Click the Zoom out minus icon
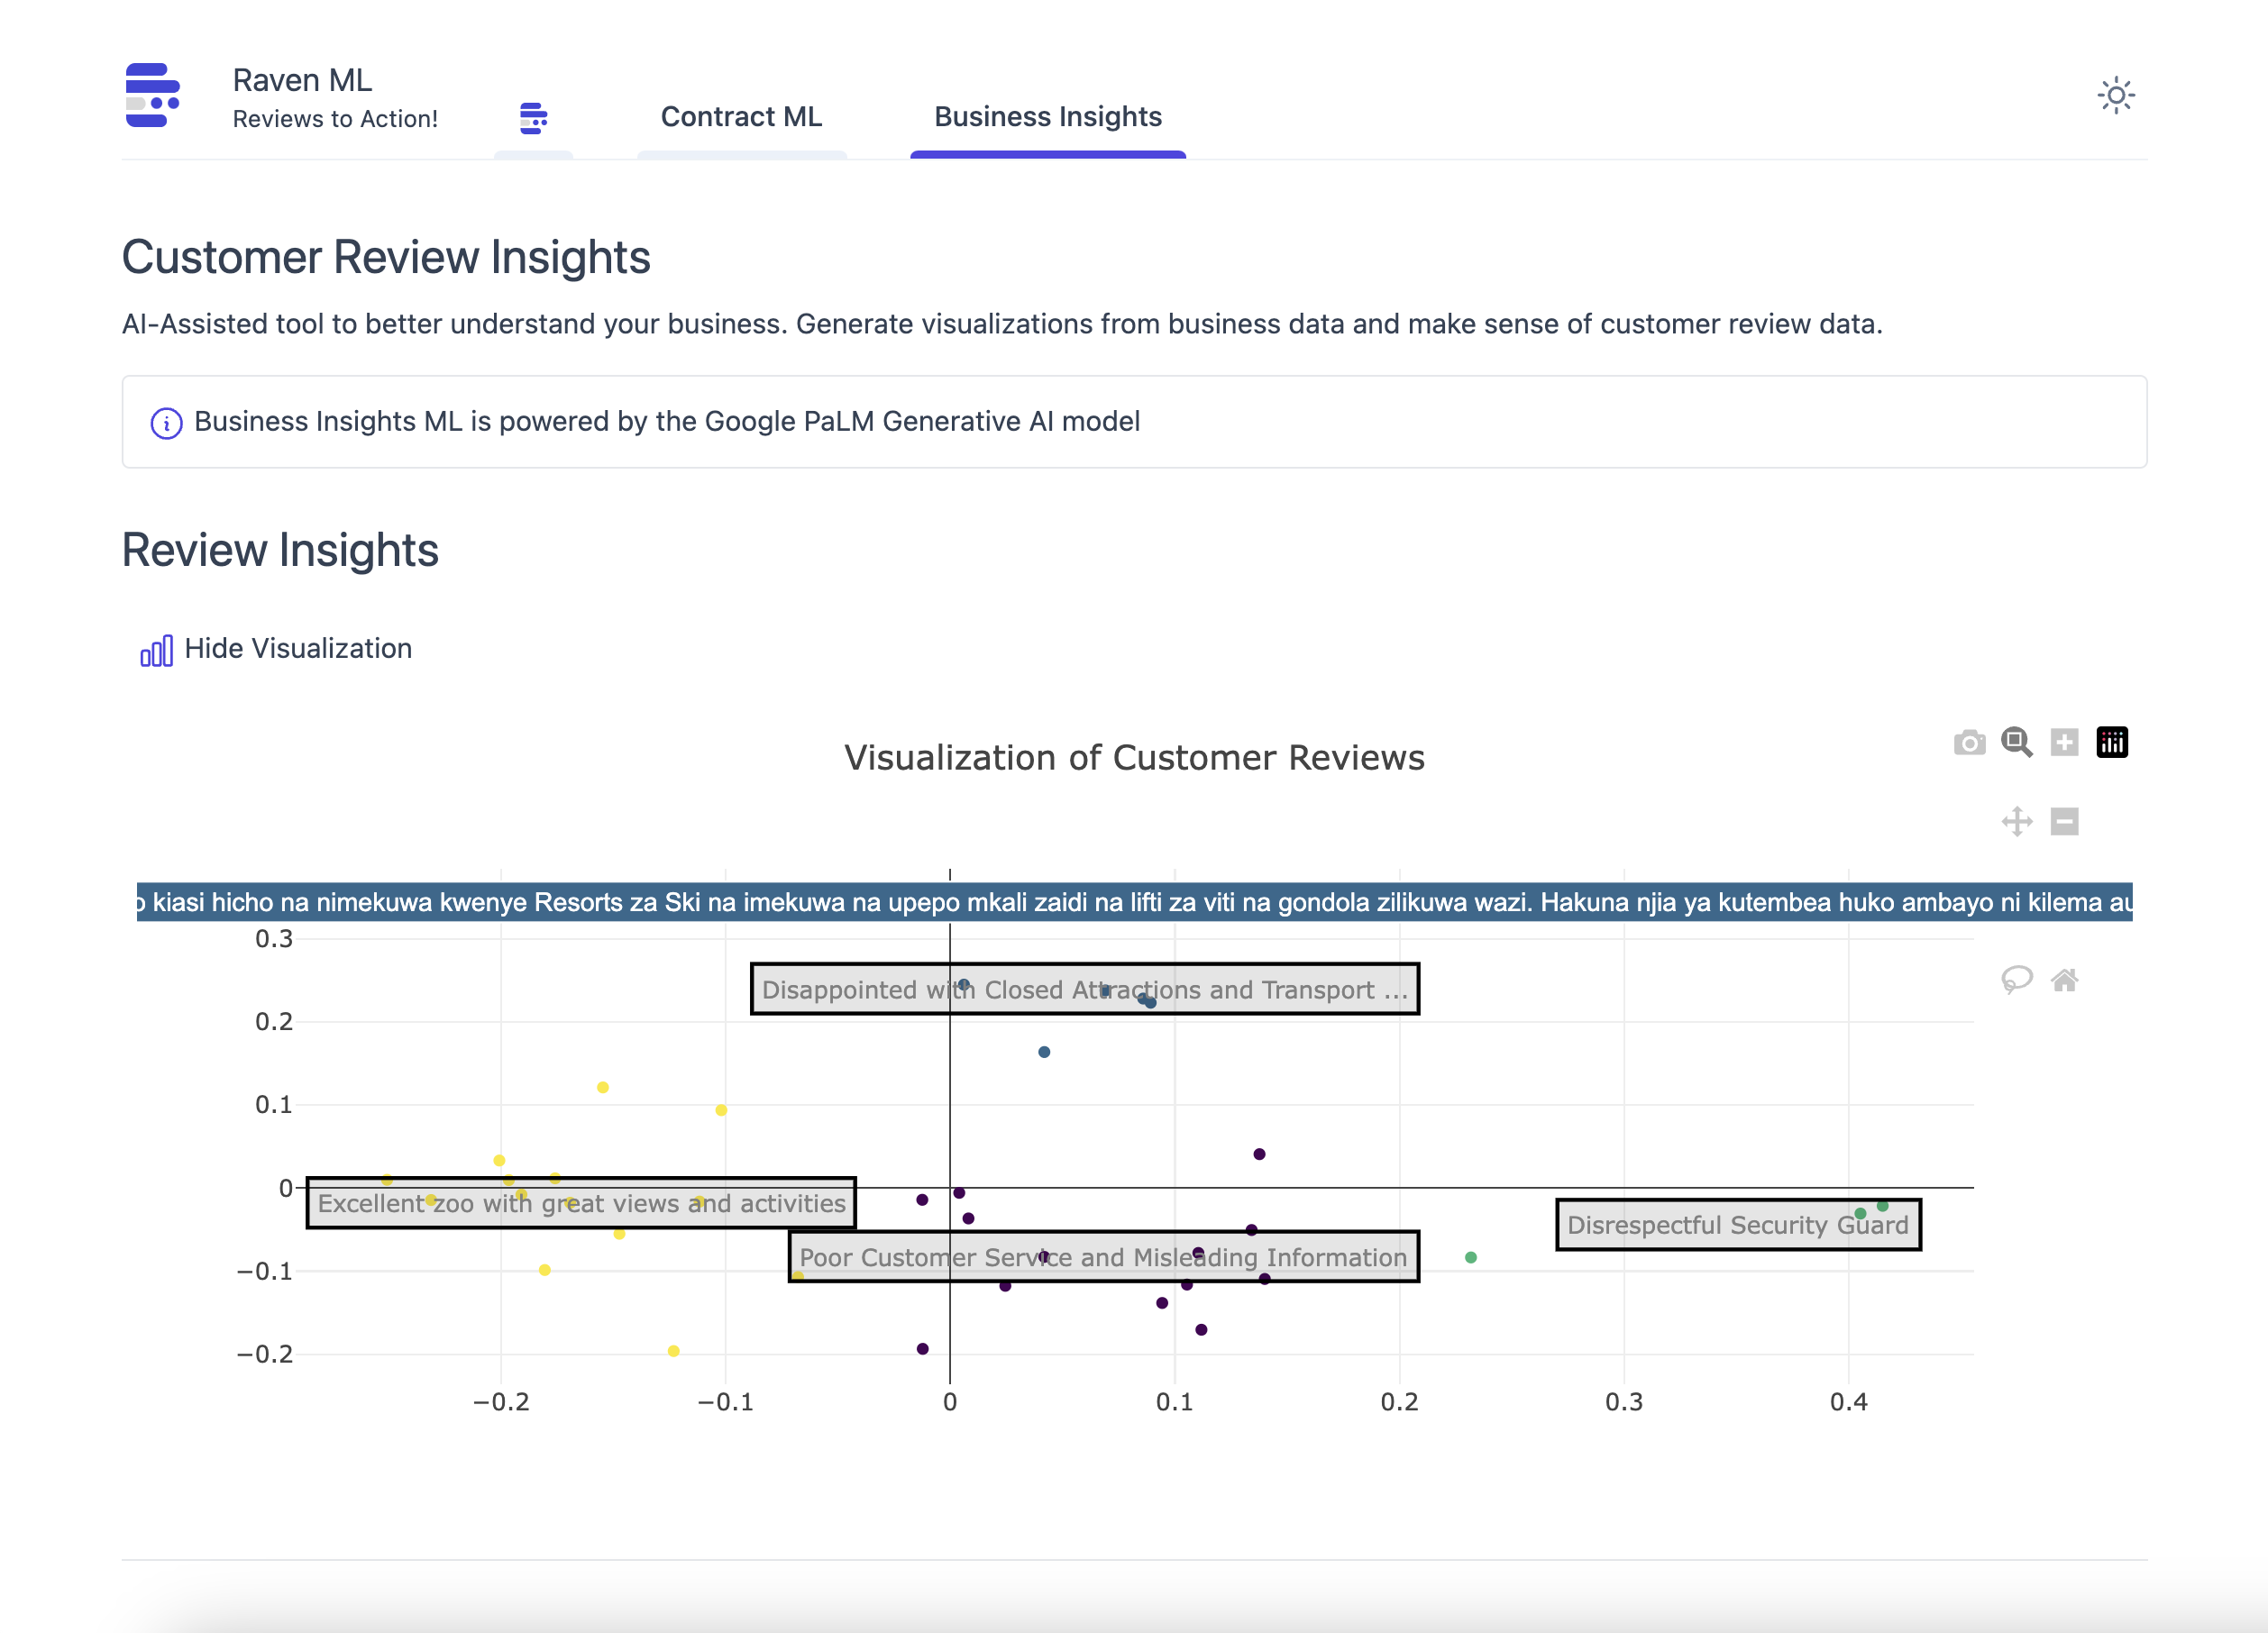Viewport: 2268px width, 1633px height. [x=2064, y=822]
